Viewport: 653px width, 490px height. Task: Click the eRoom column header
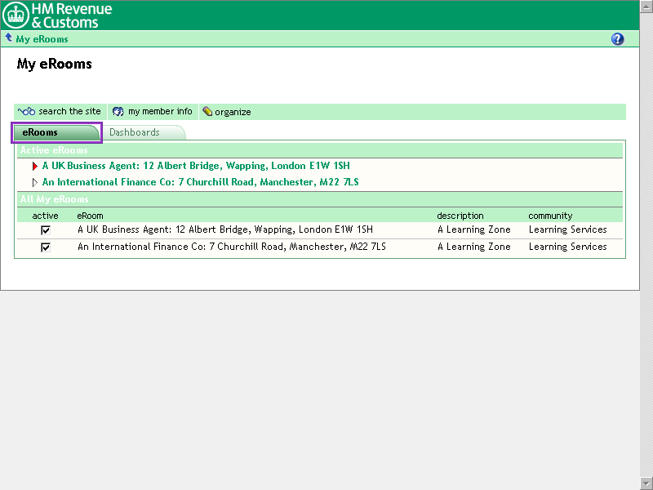(90, 216)
